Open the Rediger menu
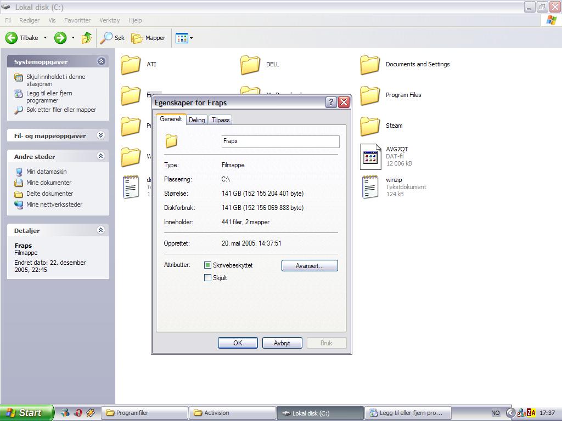Image resolution: width=562 pixels, height=421 pixels. pyautogui.click(x=30, y=20)
